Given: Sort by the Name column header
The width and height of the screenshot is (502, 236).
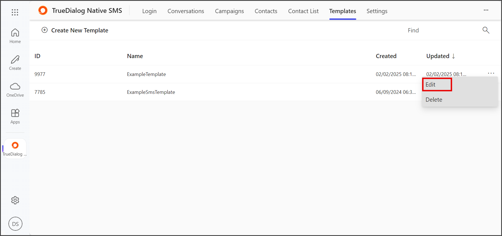Looking at the screenshot, I should point(135,56).
